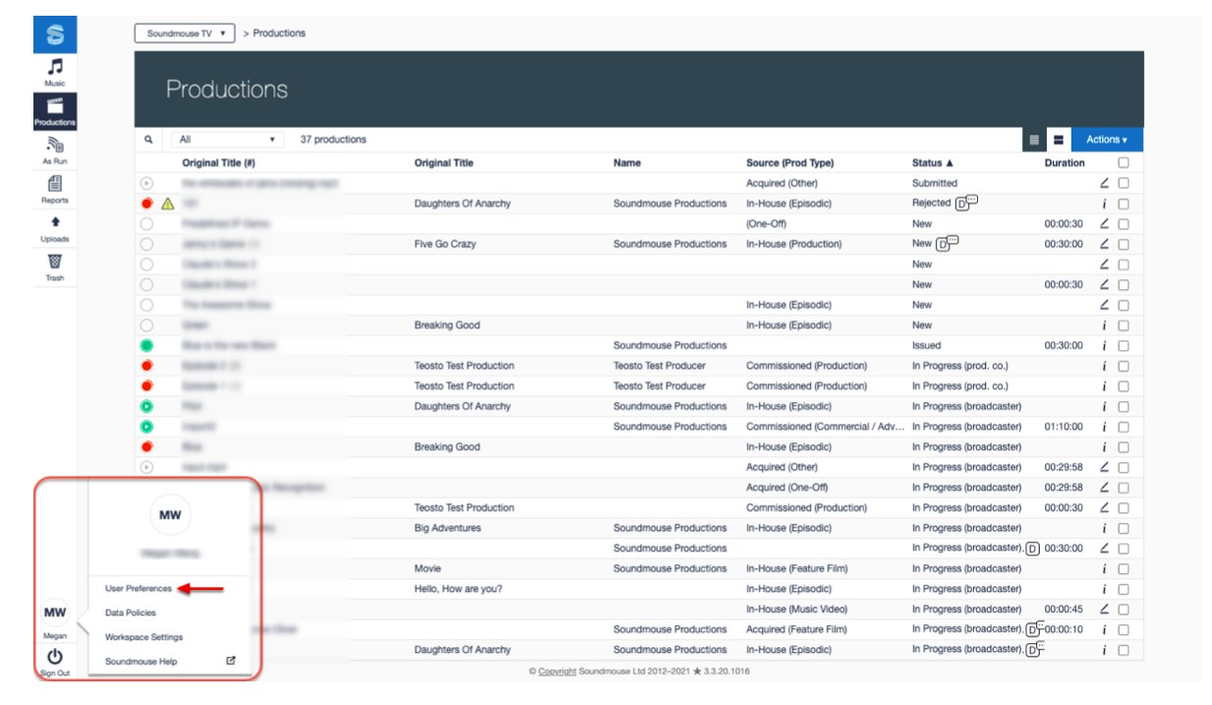Tick the select-all checkbox in the table header
1212x705 pixels.
click(1124, 163)
